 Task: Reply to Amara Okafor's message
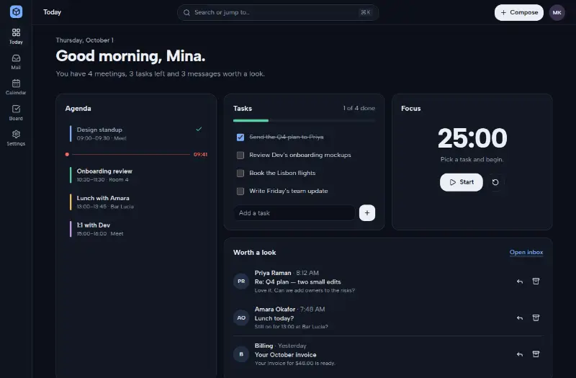[519, 318]
